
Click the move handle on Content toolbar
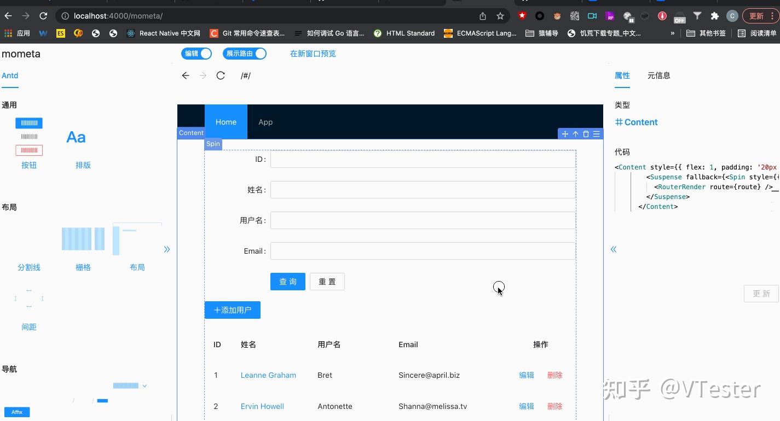[x=565, y=133]
